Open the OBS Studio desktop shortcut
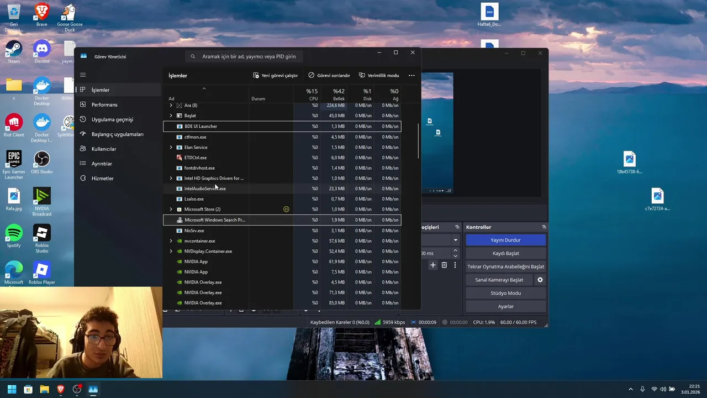This screenshot has width=707, height=398. tap(41, 163)
